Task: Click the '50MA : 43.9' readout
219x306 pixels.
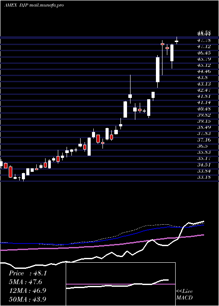Action: (28, 299)
